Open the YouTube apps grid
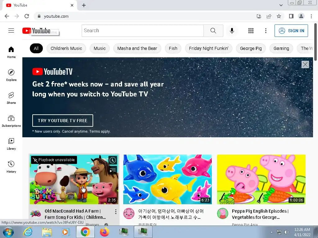 pos(251,31)
